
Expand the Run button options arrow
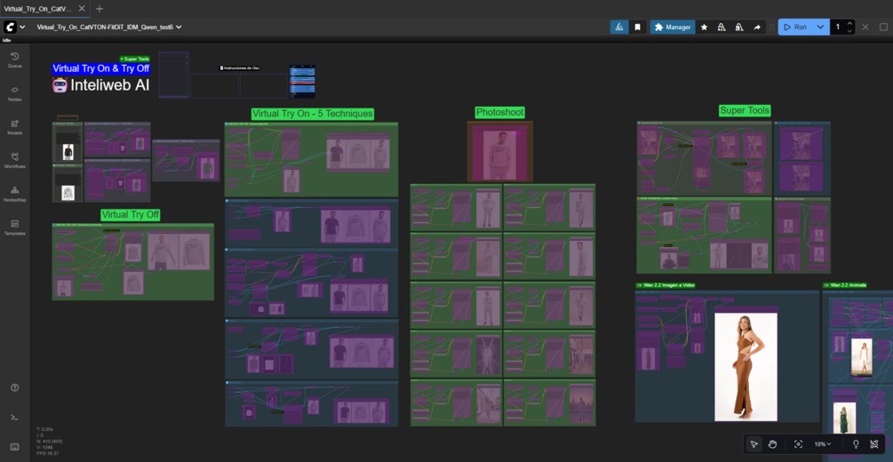click(x=820, y=27)
